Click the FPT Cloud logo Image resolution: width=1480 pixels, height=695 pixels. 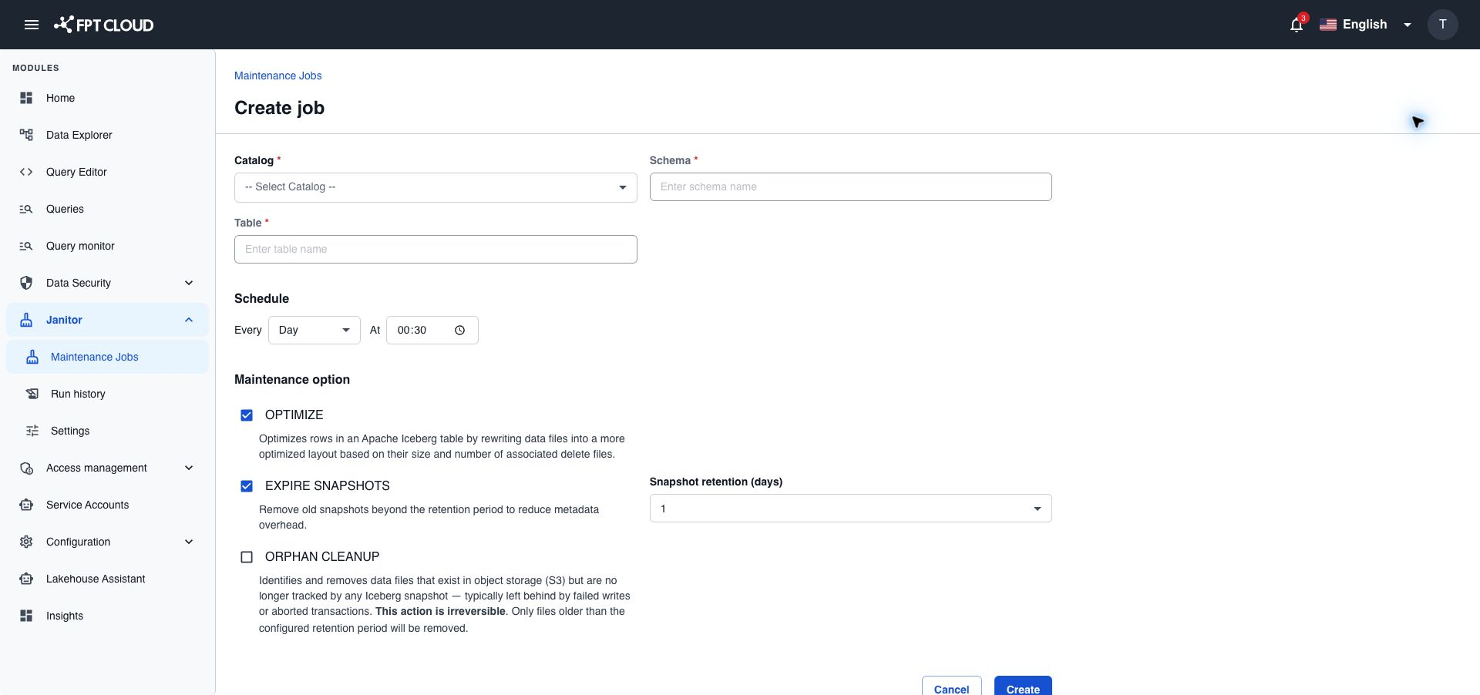coord(103,25)
